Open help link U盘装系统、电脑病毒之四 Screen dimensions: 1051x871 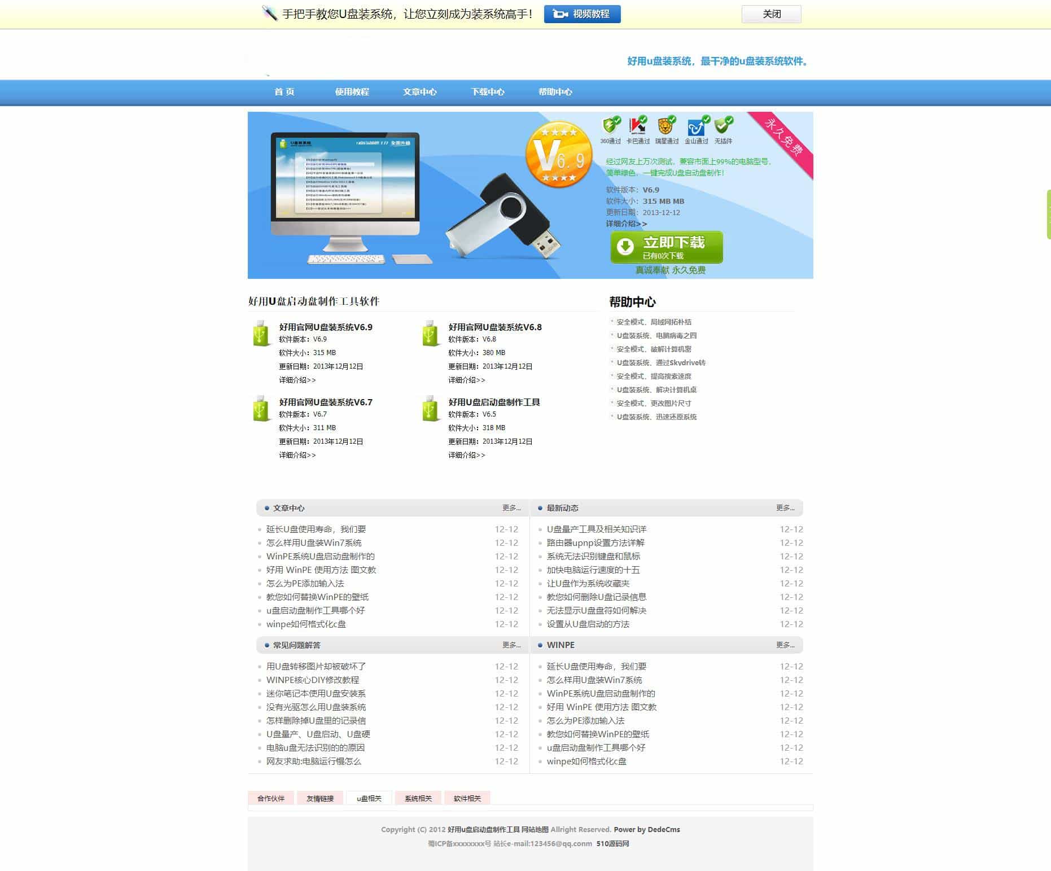pyautogui.click(x=656, y=335)
